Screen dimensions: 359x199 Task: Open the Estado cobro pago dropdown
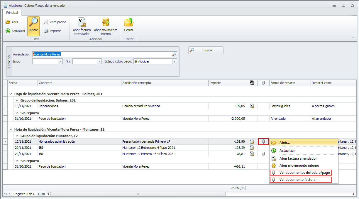coord(175,61)
